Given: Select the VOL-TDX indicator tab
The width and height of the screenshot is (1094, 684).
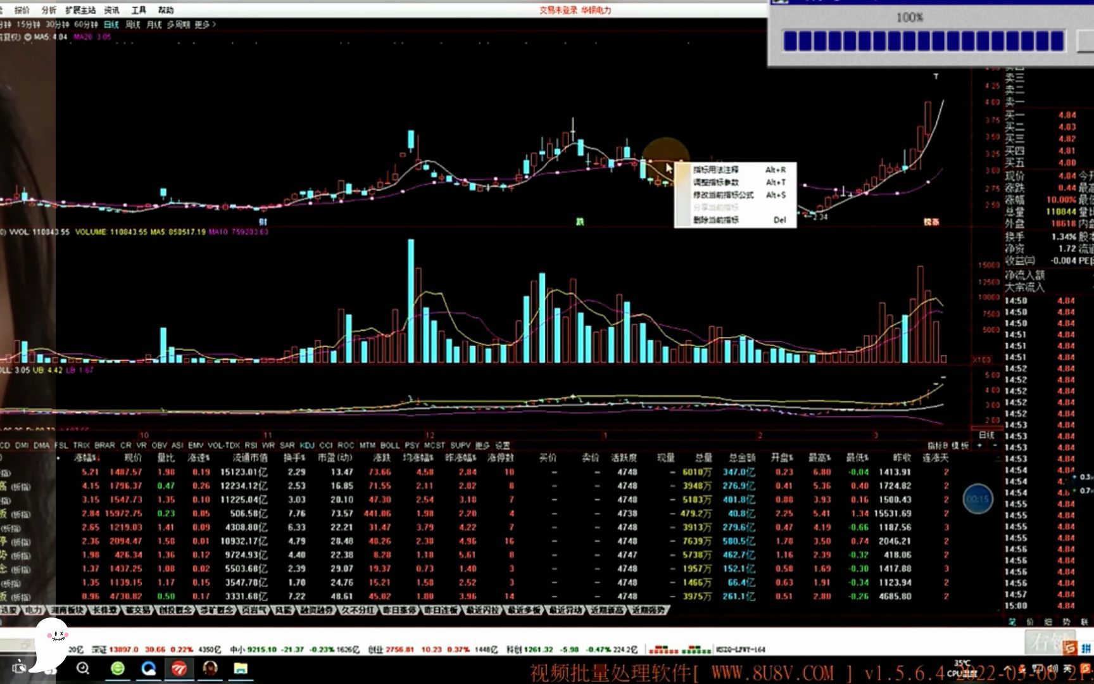Looking at the screenshot, I should point(223,445).
